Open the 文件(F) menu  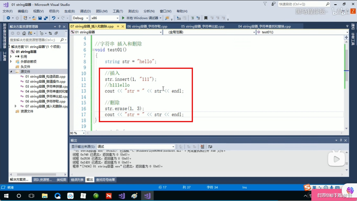coord(7,11)
